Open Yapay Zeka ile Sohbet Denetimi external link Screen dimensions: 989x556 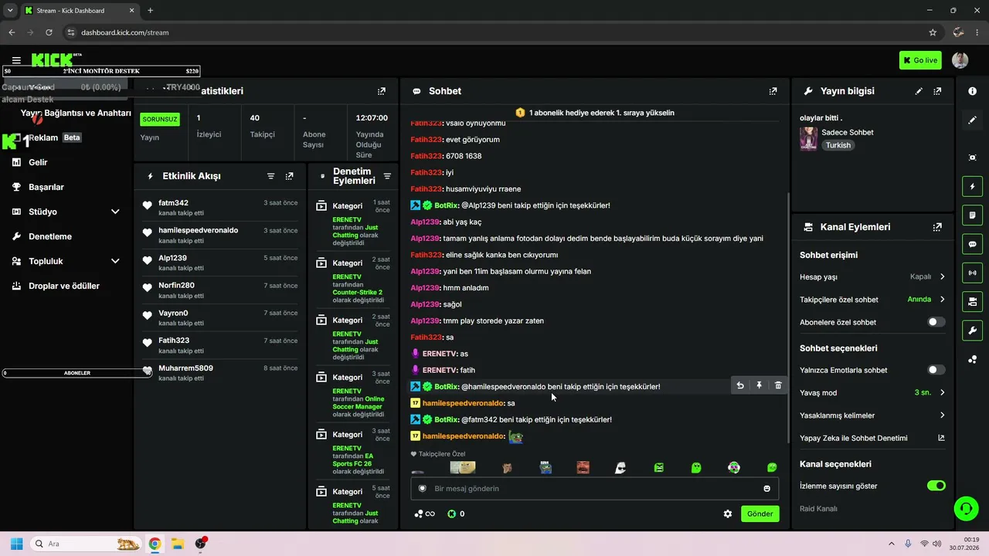coord(941,438)
